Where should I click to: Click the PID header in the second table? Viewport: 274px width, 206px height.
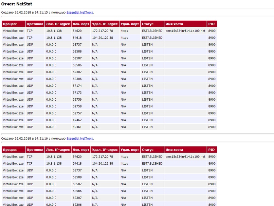211,150
